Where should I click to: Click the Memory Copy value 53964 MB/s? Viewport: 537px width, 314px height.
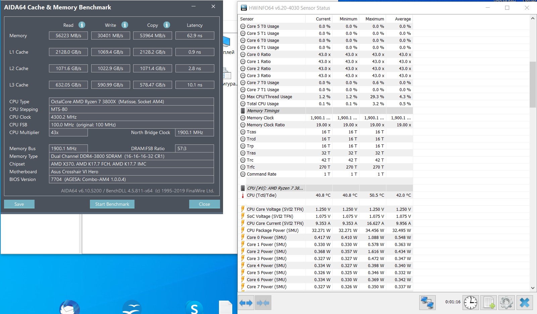pos(153,36)
